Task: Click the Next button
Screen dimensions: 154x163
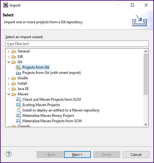Action: pyautogui.click(x=77, y=155)
